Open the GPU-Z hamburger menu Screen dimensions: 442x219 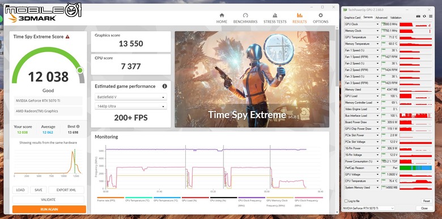point(431,16)
